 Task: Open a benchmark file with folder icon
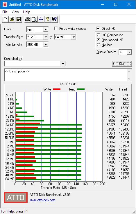pyautogui.click(x=12, y=19)
